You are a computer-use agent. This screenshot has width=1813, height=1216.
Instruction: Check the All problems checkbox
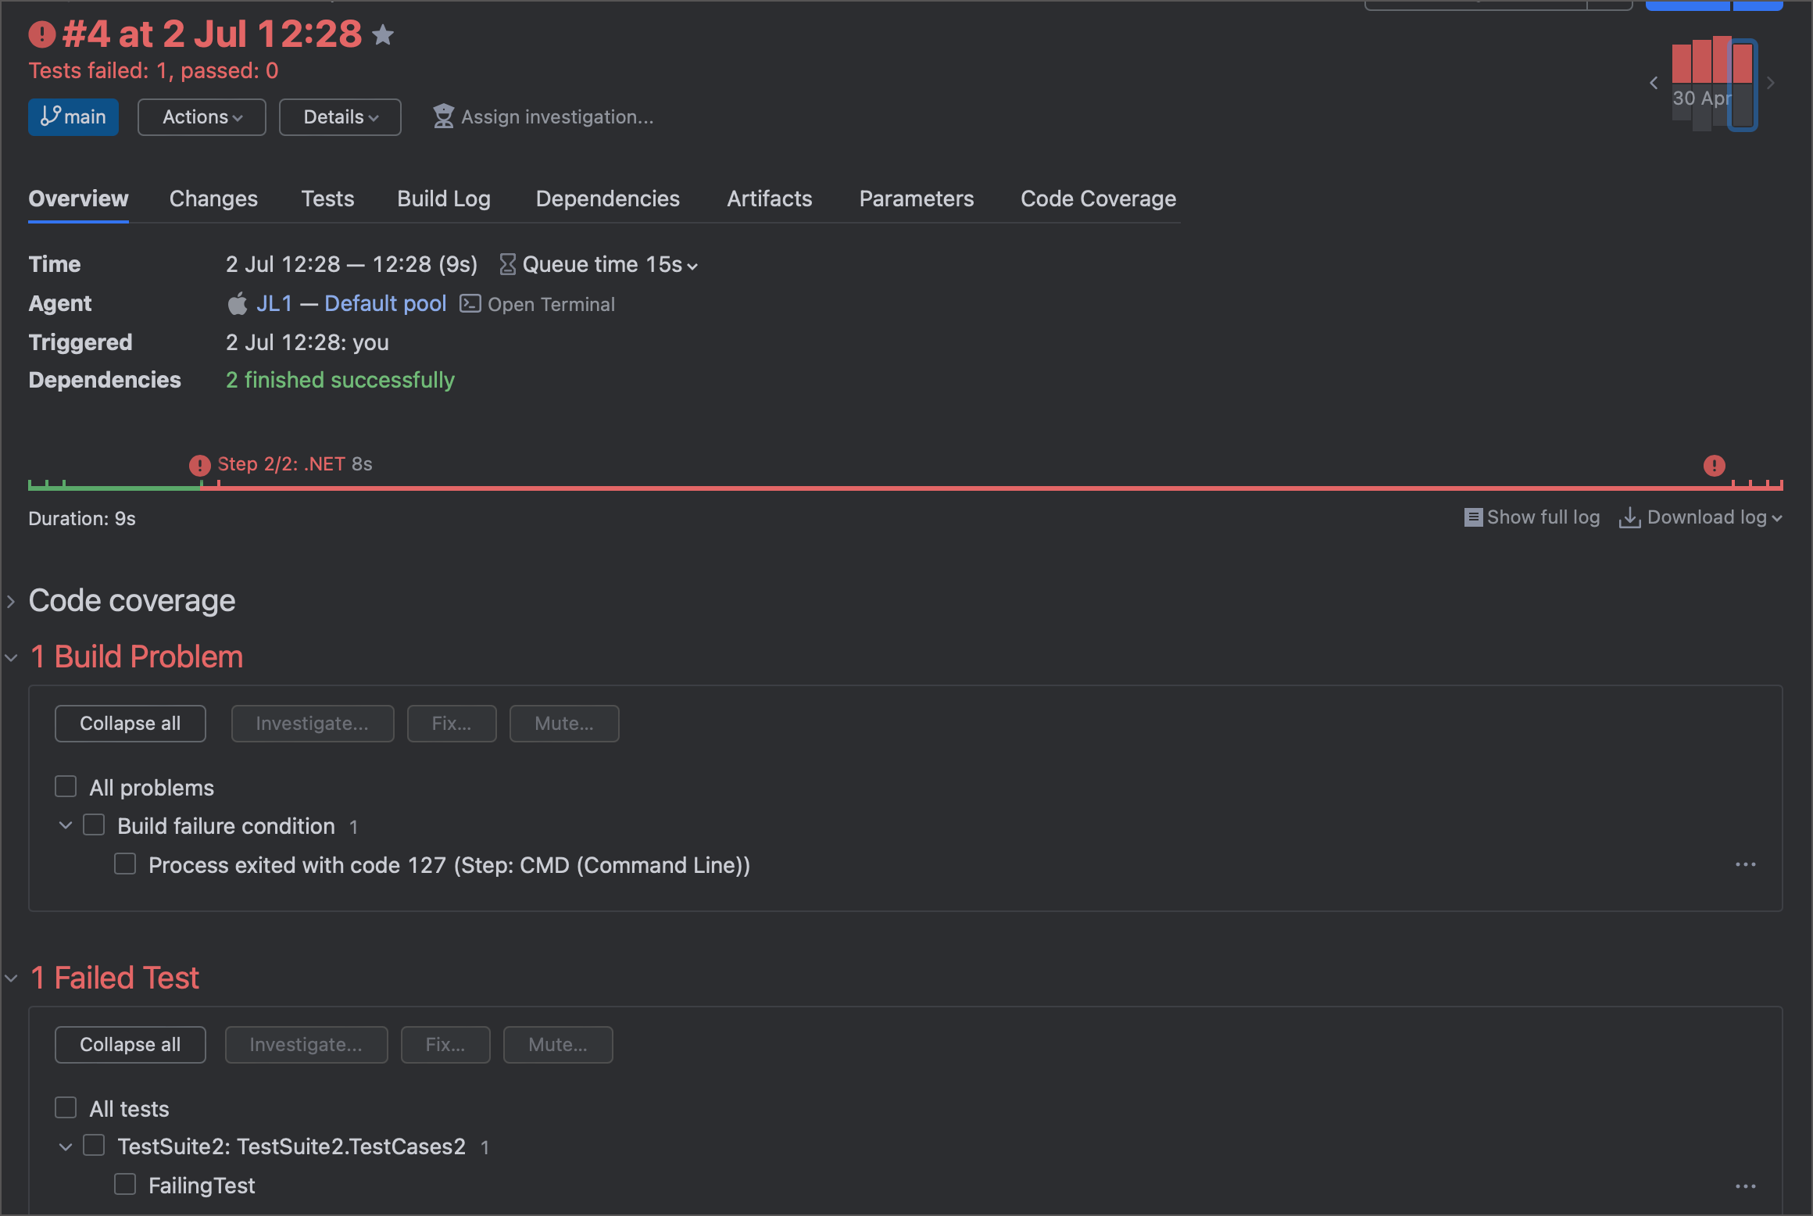[x=66, y=786]
